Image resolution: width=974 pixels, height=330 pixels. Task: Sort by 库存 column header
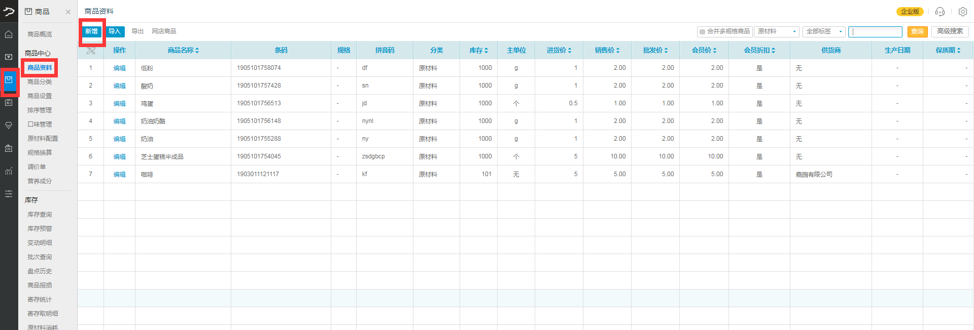(478, 50)
